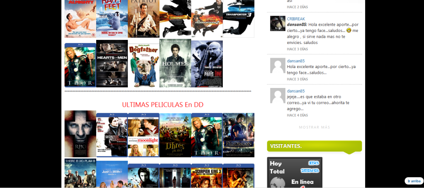Open From Paris with Love poster
This screenshot has height=188, width=424.
click(x=207, y=64)
